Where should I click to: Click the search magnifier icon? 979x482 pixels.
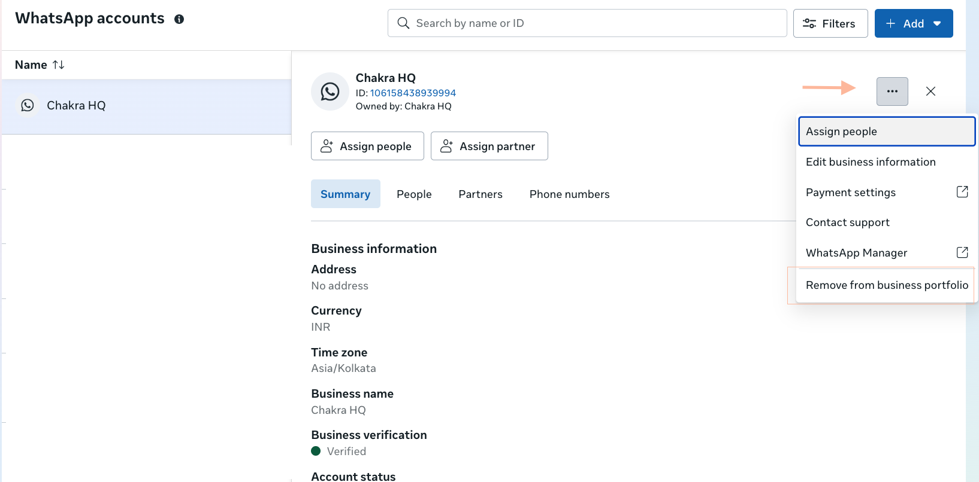(x=404, y=23)
